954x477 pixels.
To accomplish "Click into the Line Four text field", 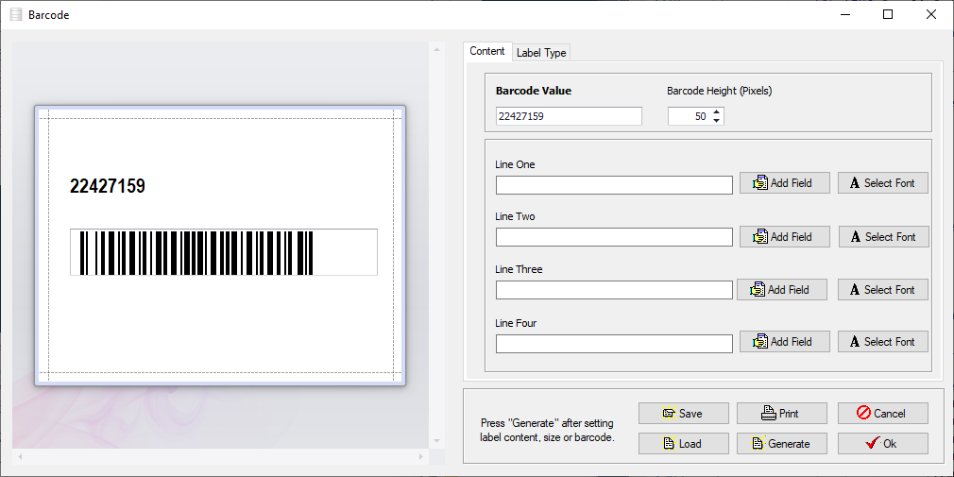I will (614, 343).
